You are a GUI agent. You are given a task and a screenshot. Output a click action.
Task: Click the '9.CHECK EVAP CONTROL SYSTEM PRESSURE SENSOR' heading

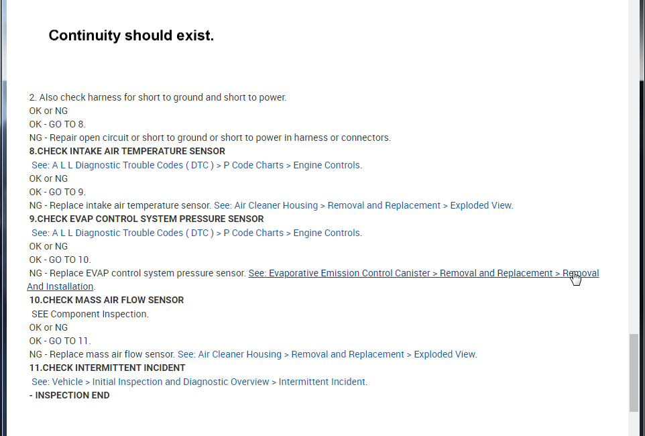(x=146, y=219)
